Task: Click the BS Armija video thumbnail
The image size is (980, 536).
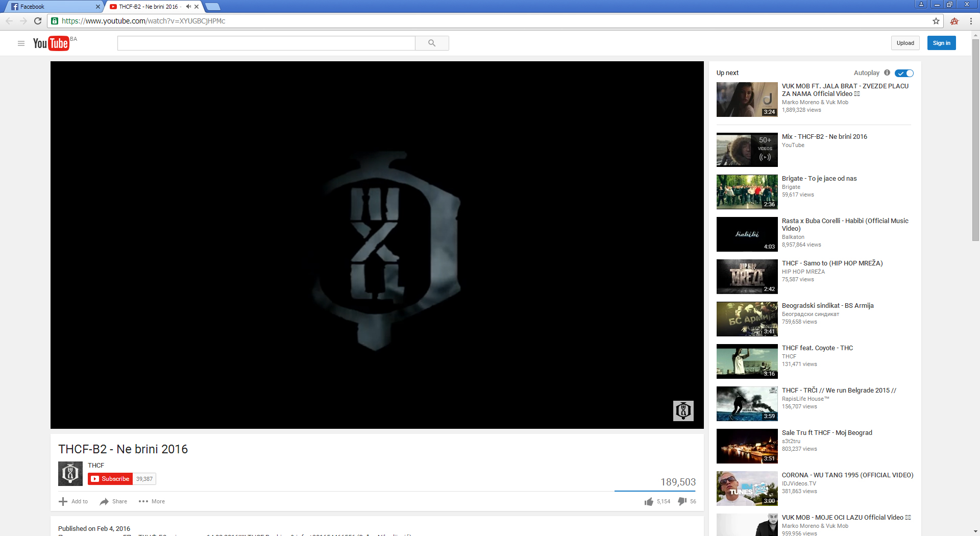Action: point(747,319)
